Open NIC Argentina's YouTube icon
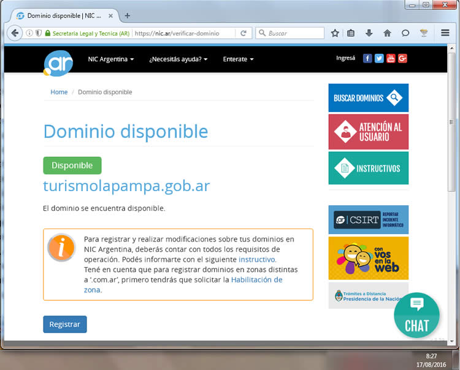Image resolution: width=460 pixels, height=370 pixels. (x=391, y=59)
